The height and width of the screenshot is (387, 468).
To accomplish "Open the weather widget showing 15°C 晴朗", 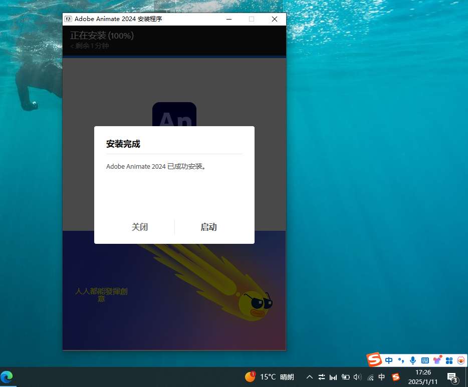I will click(x=269, y=377).
